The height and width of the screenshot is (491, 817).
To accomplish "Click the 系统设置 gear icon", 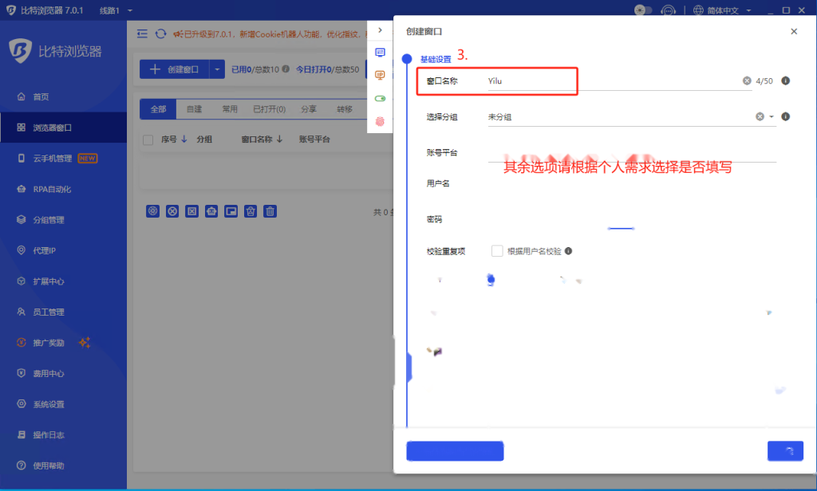I will pos(22,404).
